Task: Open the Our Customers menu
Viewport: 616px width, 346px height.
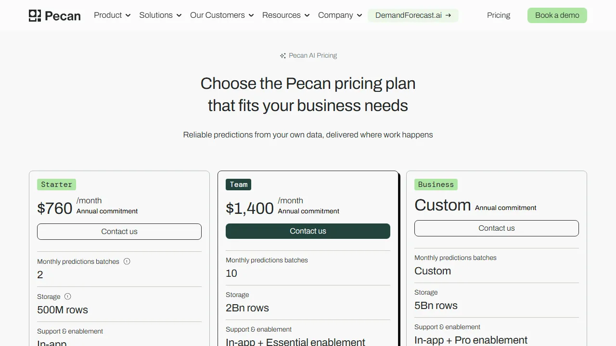Action: (222, 15)
